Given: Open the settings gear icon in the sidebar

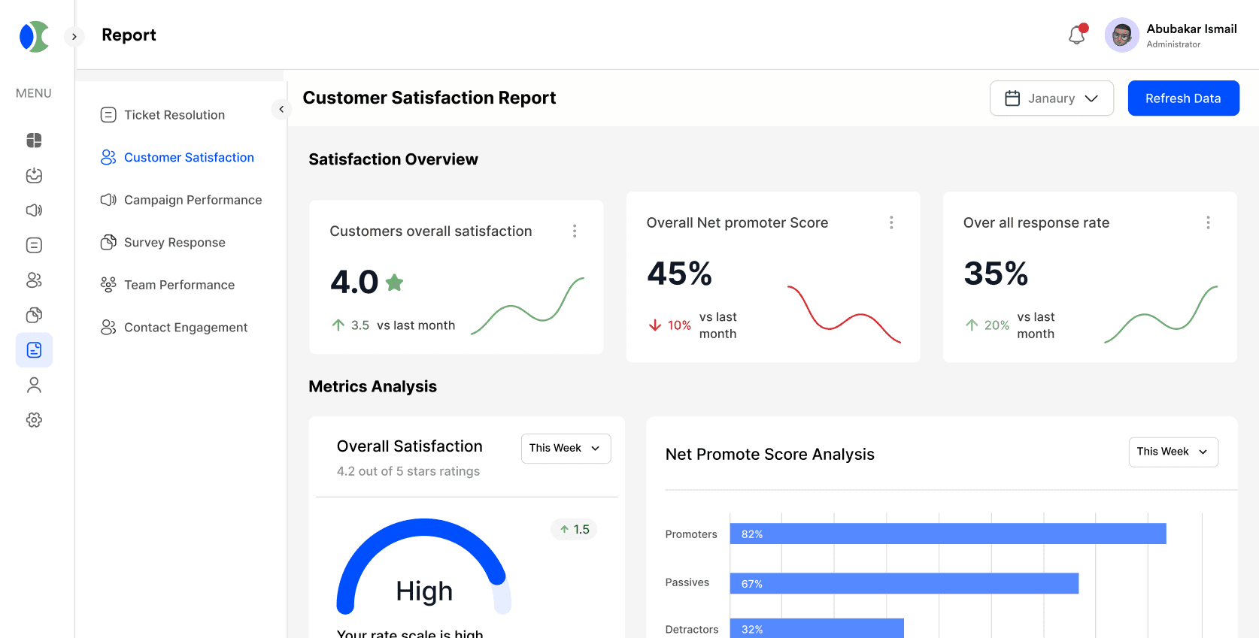Looking at the screenshot, I should click(x=34, y=420).
